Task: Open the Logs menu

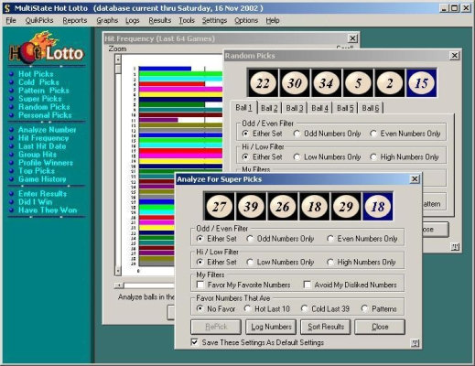Action: click(x=133, y=20)
